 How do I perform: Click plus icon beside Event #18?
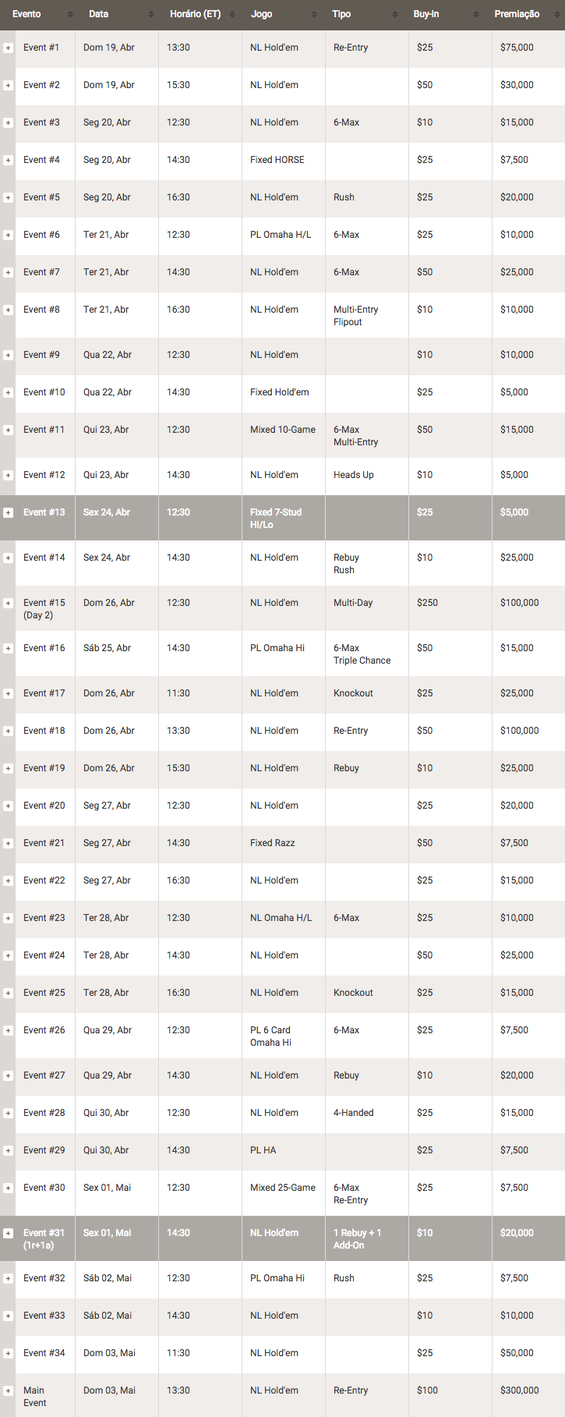click(8, 732)
